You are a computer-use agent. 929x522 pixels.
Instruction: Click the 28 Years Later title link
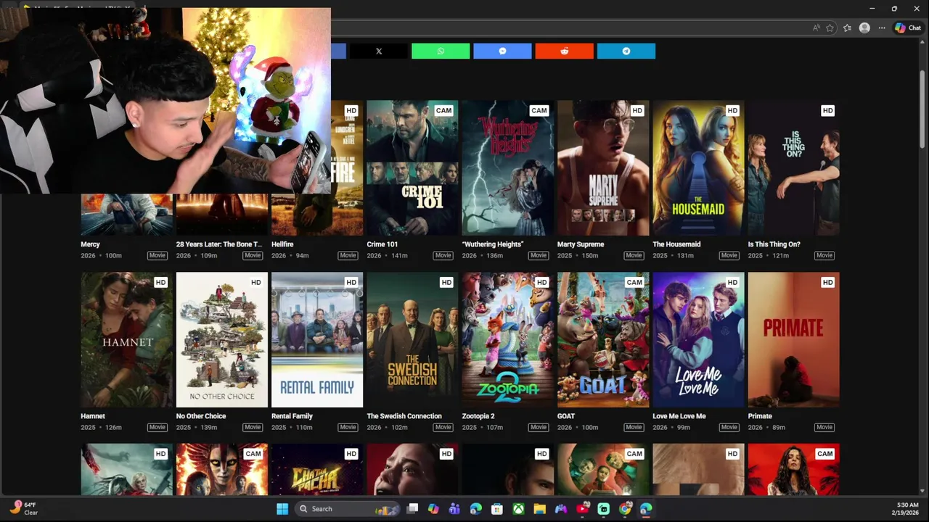tap(219, 244)
